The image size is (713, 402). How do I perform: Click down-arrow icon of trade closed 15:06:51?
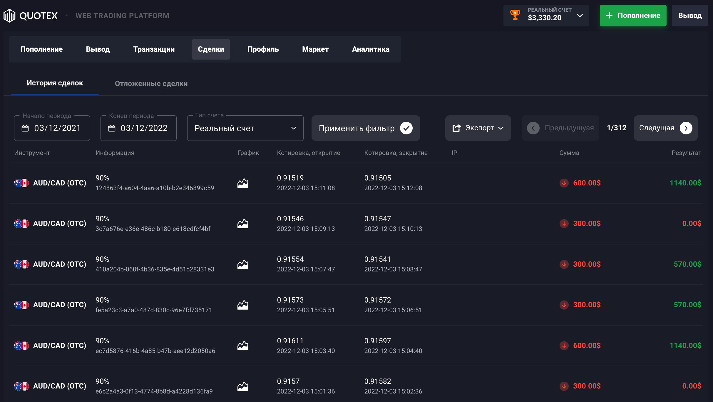click(x=564, y=305)
